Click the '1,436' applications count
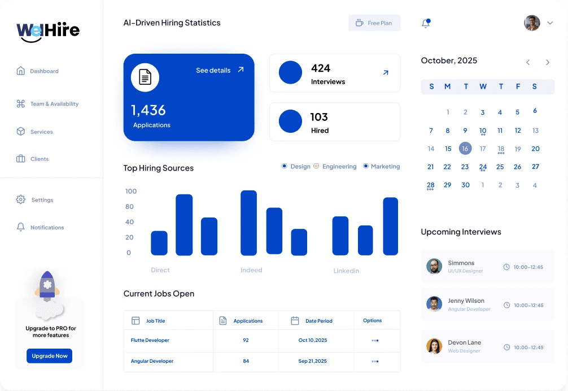This screenshot has width=568, height=391. pos(148,110)
